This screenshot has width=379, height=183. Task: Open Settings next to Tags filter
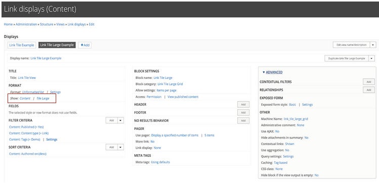pyautogui.click(x=52, y=140)
